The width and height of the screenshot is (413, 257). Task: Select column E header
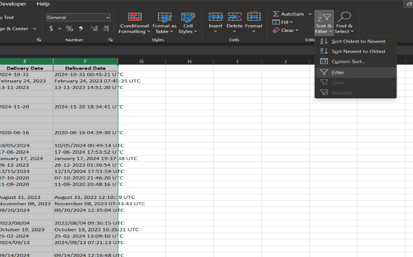27,62
